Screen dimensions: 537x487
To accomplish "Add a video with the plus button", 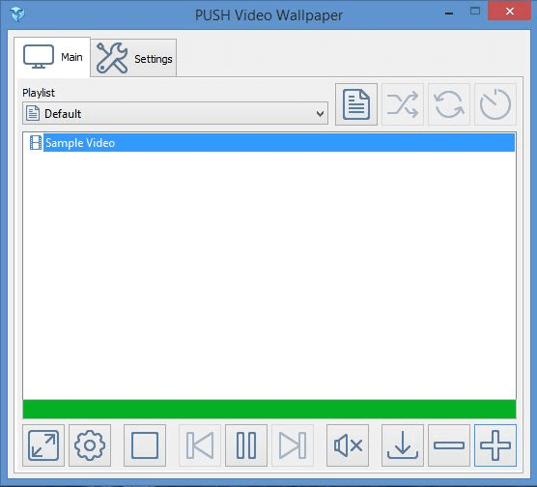I will coord(495,445).
